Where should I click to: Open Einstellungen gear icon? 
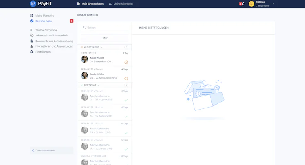pyautogui.click(x=32, y=52)
